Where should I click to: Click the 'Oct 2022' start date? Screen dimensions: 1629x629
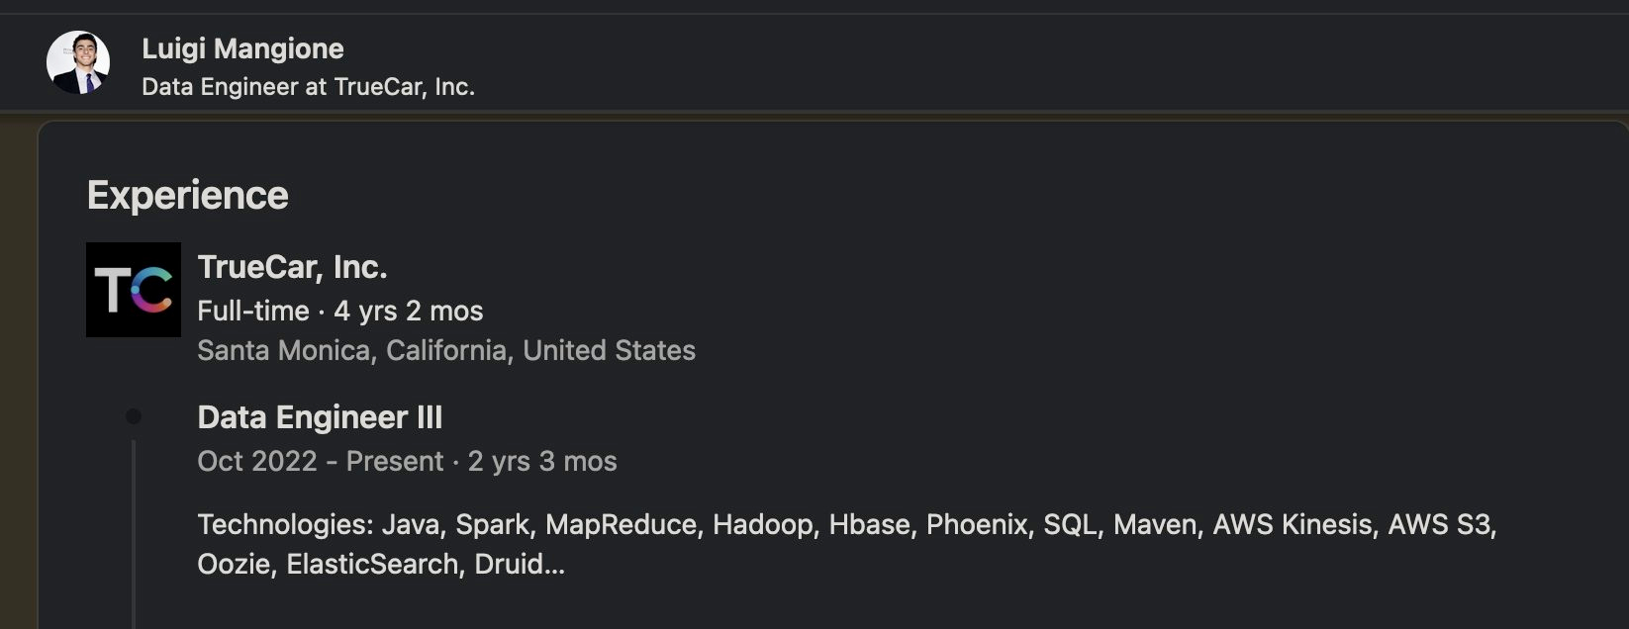257,461
